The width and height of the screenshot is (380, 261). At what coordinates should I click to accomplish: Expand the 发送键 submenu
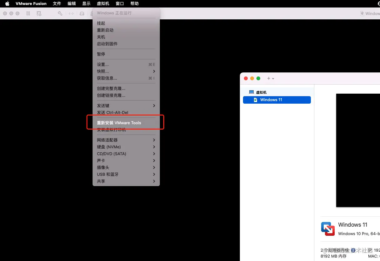126,106
